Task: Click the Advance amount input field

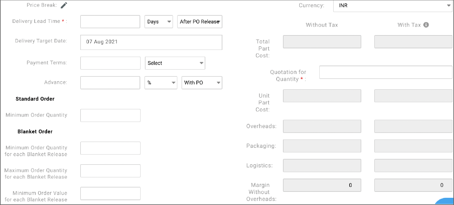Action: point(110,83)
